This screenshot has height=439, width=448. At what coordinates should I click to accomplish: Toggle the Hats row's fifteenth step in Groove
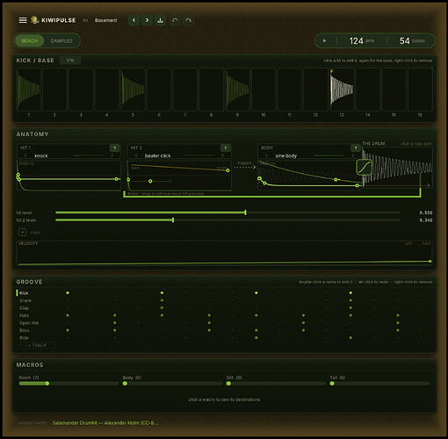tap(398, 315)
